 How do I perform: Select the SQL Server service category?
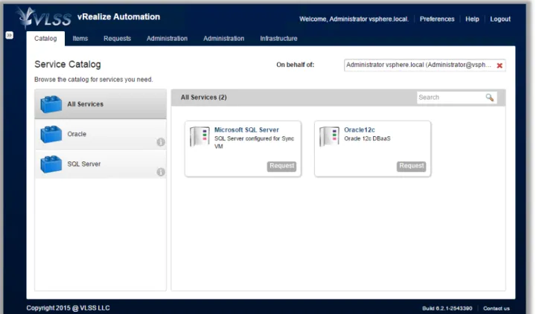point(100,164)
